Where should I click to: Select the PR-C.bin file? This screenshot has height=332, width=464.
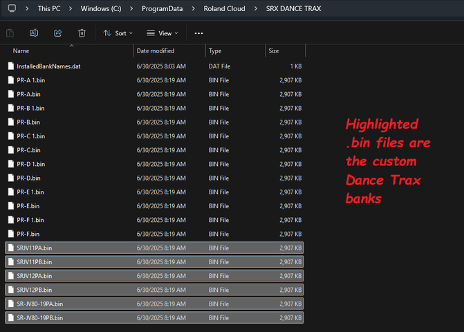[x=154, y=150]
